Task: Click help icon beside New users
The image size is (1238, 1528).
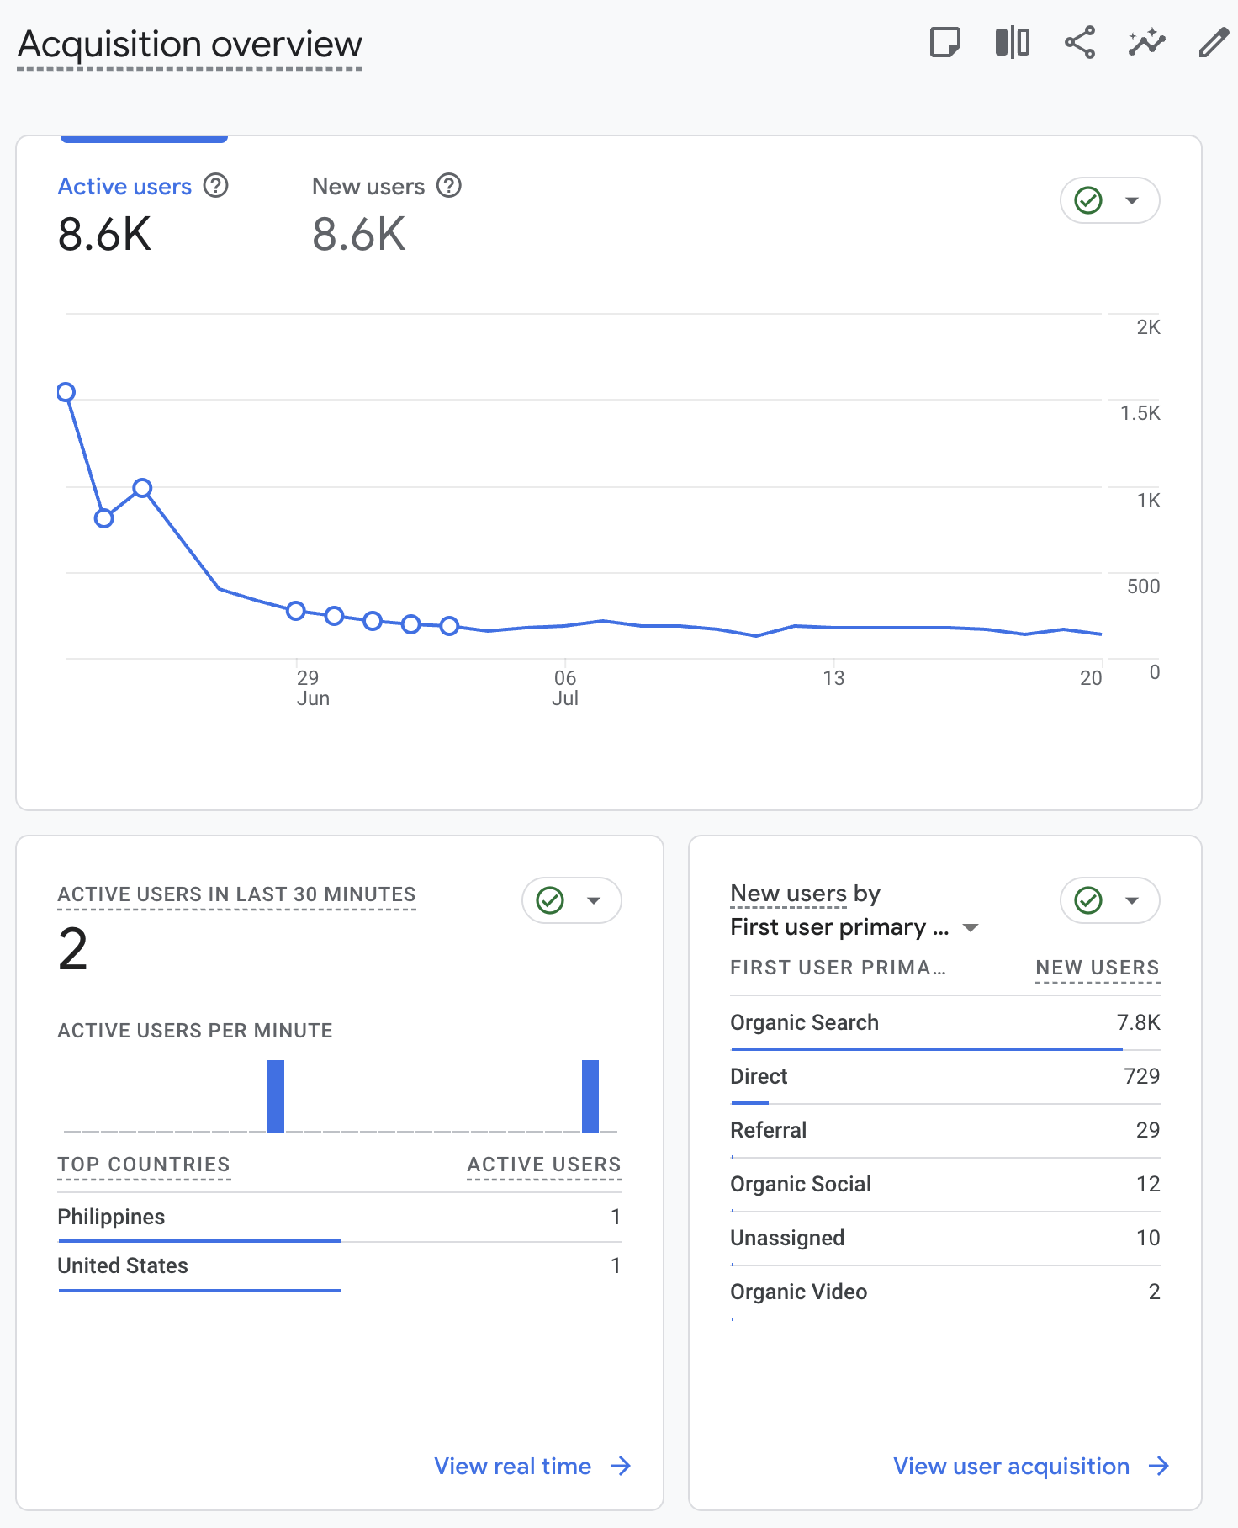Action: click(x=449, y=185)
